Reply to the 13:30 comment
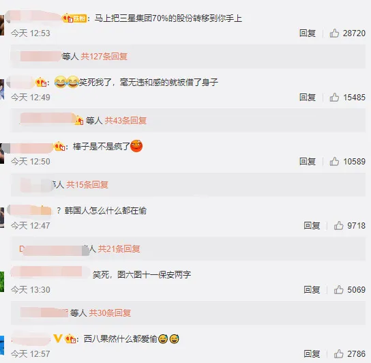 pyautogui.click(x=312, y=290)
